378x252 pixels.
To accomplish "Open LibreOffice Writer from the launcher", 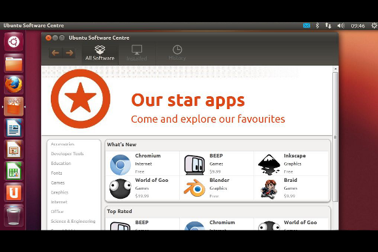I will point(14,128).
